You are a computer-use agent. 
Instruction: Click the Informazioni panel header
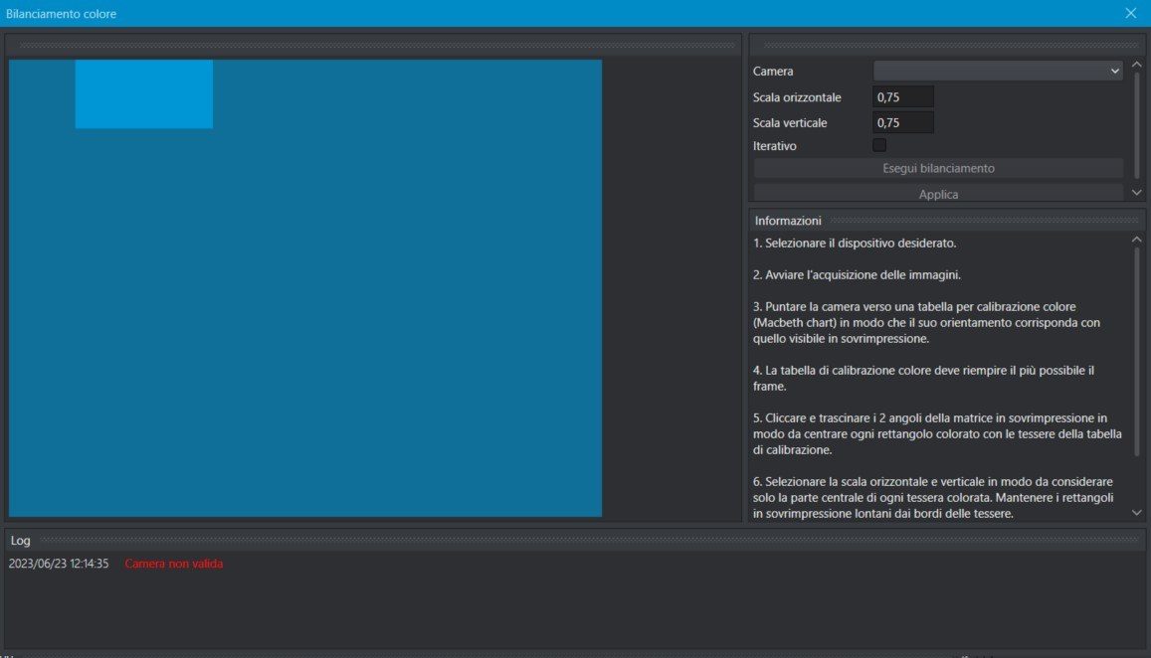coord(947,220)
